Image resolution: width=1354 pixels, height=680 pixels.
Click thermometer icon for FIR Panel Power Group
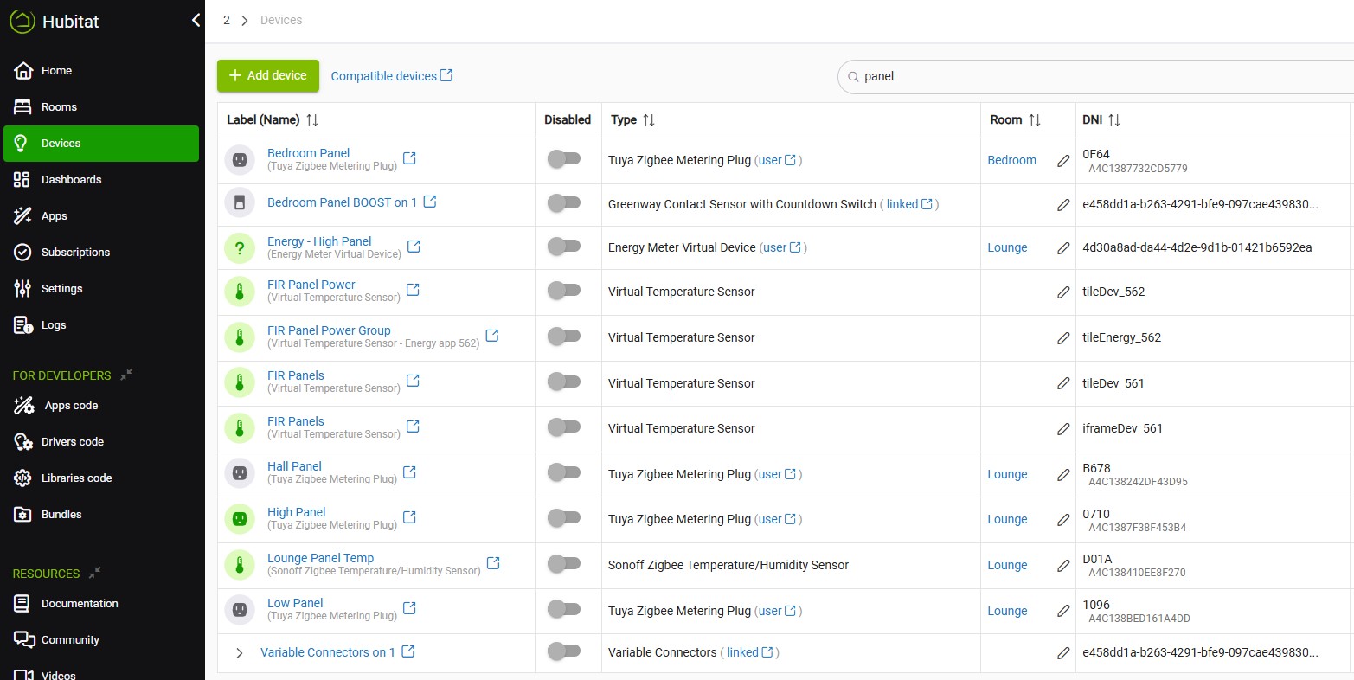(x=240, y=337)
